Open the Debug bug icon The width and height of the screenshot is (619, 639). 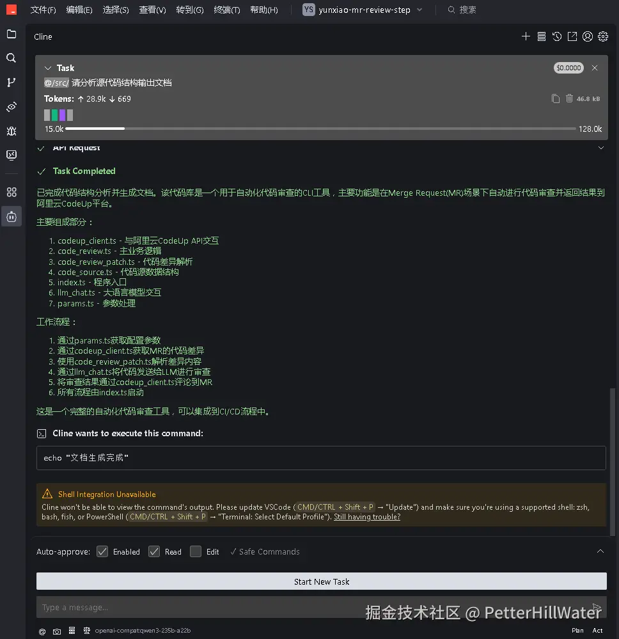(12, 131)
